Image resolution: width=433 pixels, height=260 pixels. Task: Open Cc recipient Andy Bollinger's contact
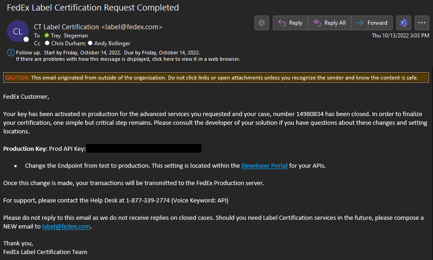tap(112, 43)
